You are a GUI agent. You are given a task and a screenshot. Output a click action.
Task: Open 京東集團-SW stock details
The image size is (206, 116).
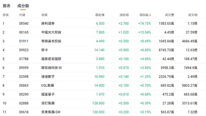pos(51,112)
